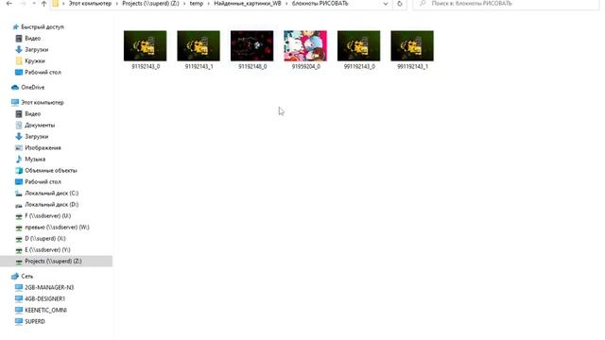Open Загрузки under Быстрый доступ

(x=36, y=50)
